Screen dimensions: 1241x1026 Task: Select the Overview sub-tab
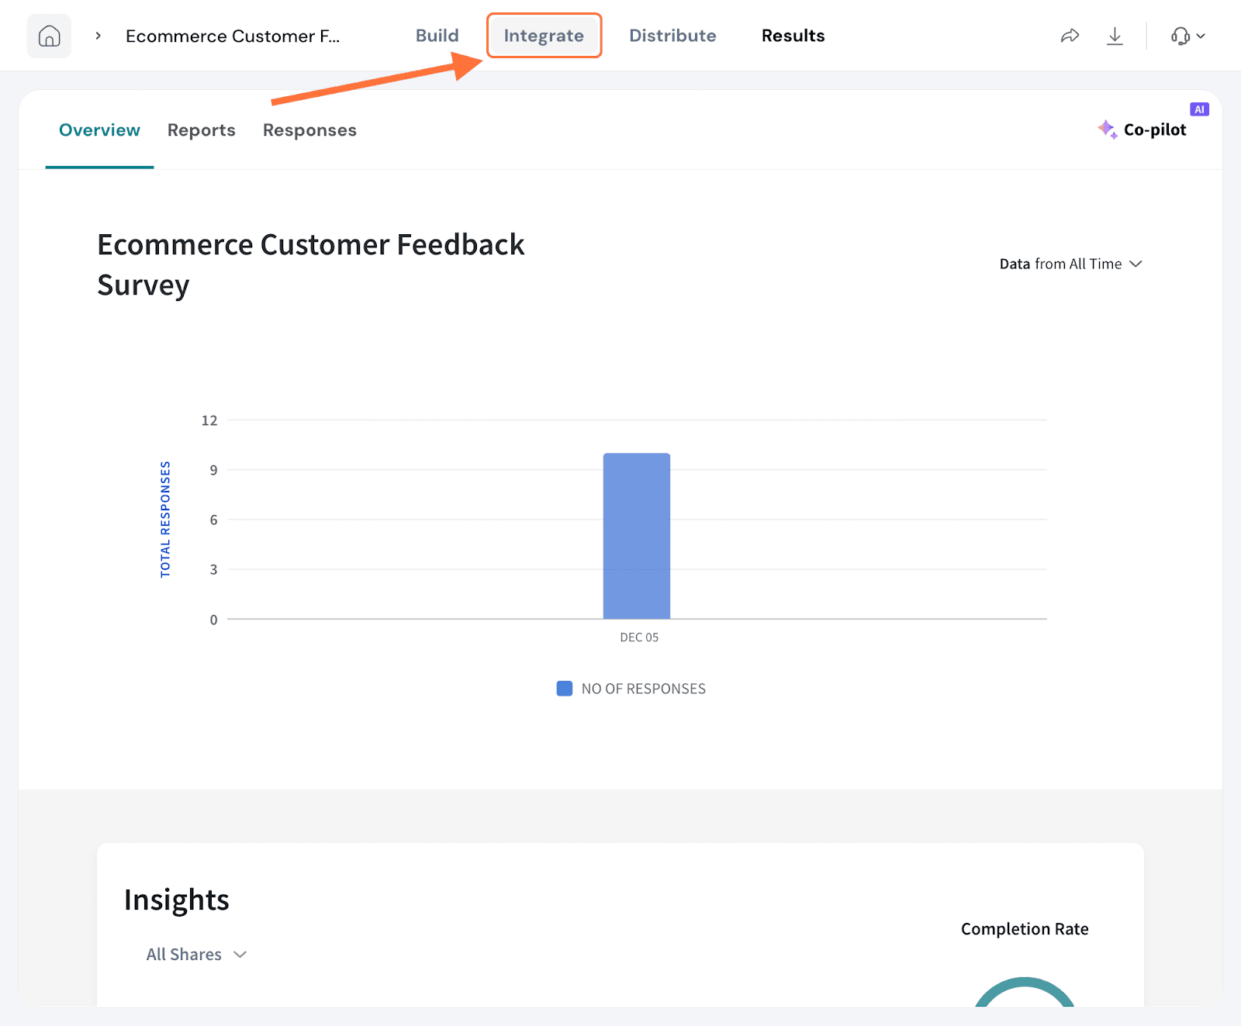point(99,130)
